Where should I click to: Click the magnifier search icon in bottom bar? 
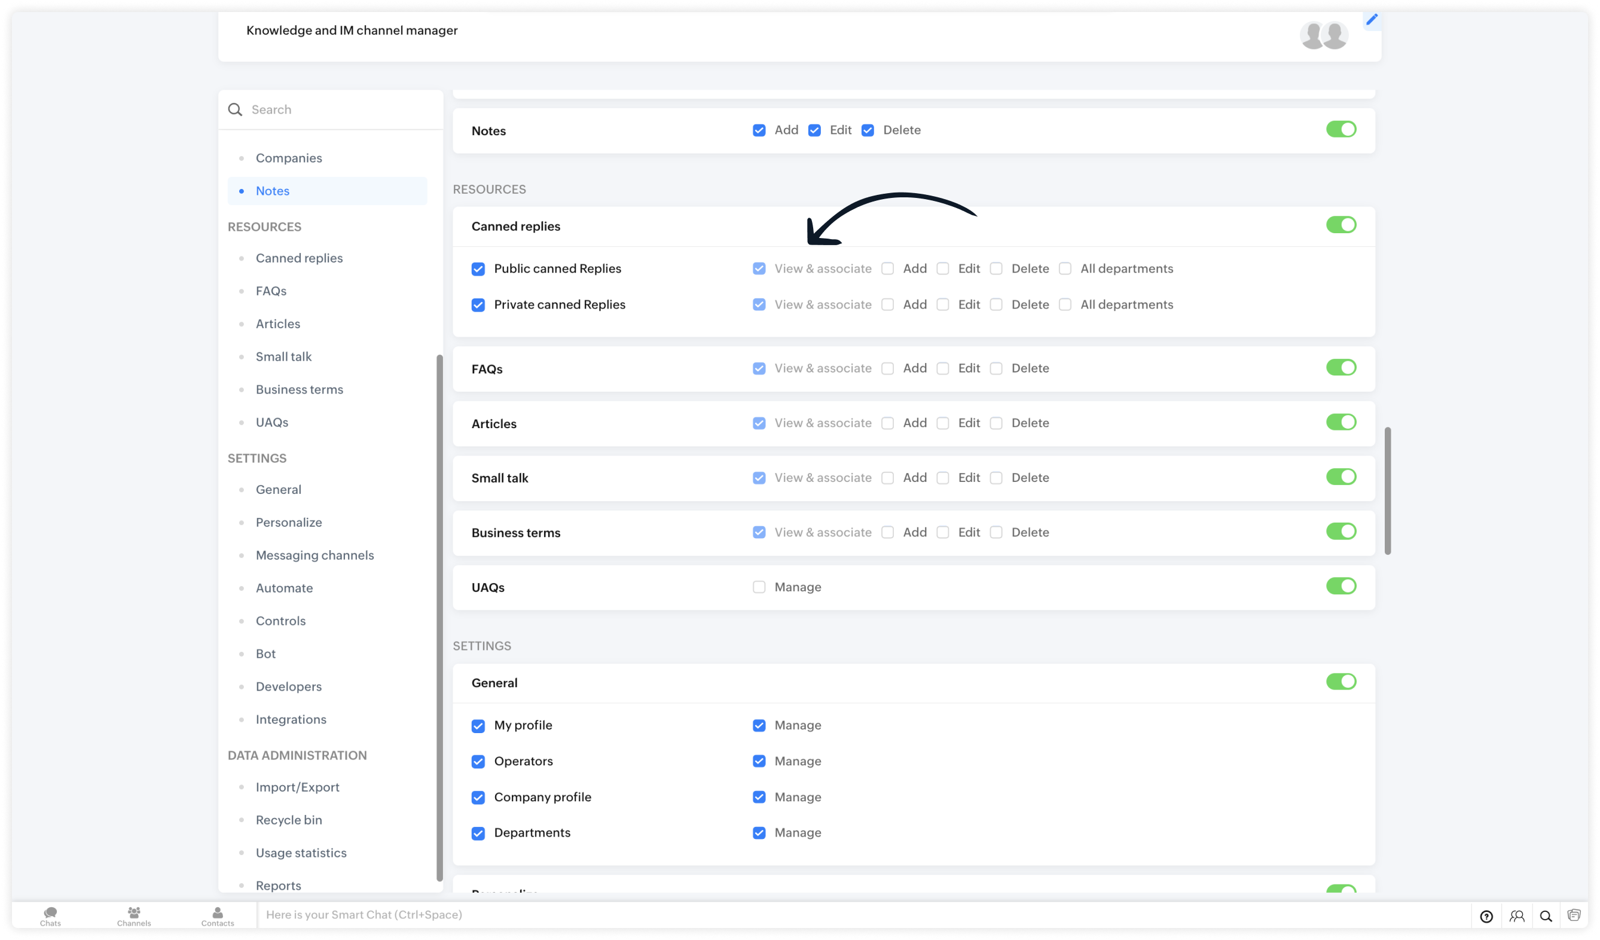pos(1546,916)
